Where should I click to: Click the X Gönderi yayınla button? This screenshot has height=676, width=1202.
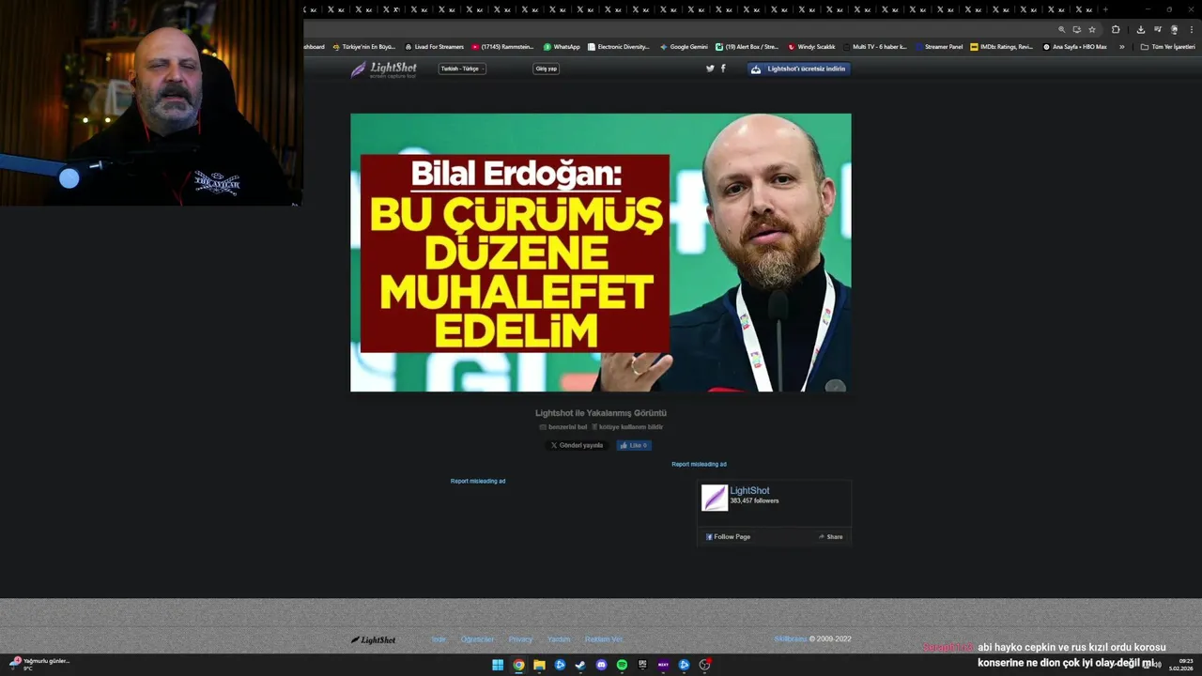(577, 445)
